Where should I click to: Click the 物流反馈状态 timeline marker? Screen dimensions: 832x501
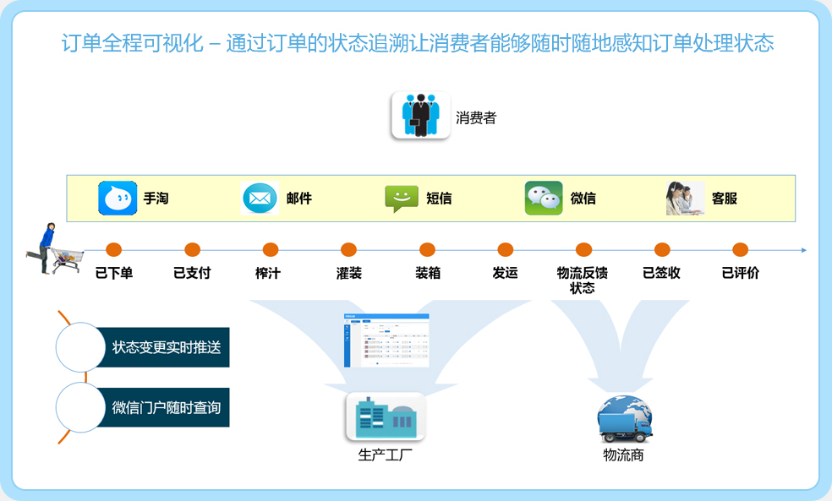[x=583, y=250]
